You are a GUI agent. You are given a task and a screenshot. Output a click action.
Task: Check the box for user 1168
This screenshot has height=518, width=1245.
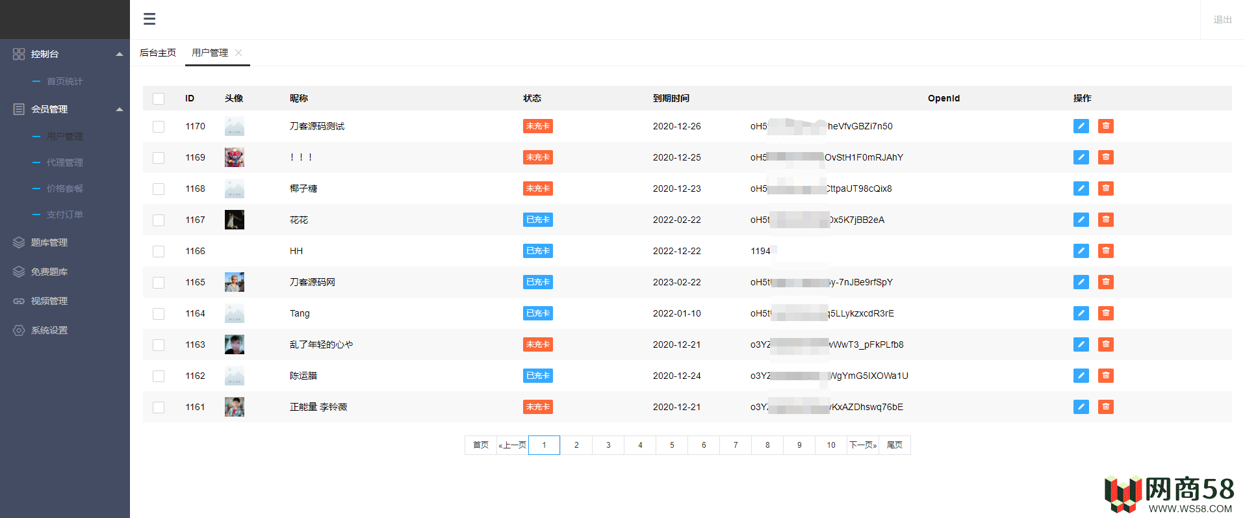click(159, 189)
